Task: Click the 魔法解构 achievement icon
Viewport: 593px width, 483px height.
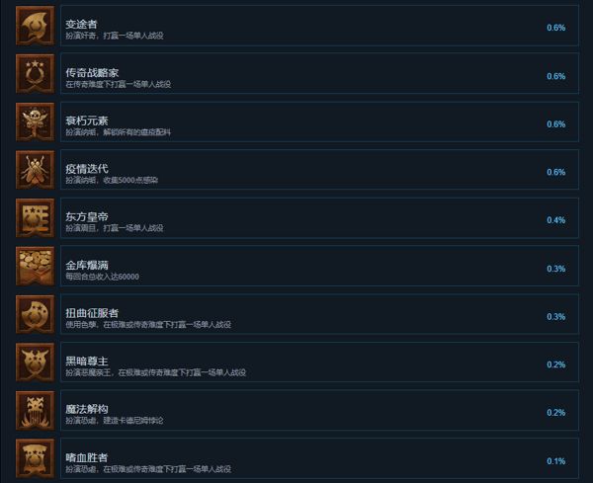Action: coord(36,411)
